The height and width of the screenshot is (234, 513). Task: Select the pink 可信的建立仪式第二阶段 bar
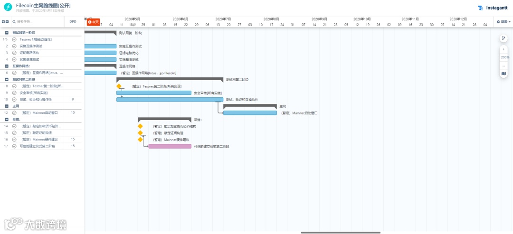(170, 146)
